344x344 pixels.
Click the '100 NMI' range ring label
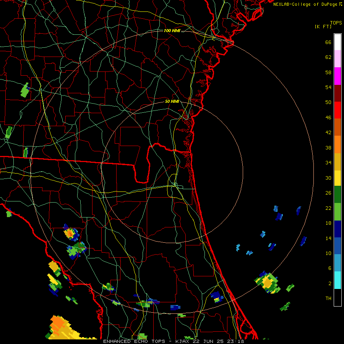[x=172, y=31]
